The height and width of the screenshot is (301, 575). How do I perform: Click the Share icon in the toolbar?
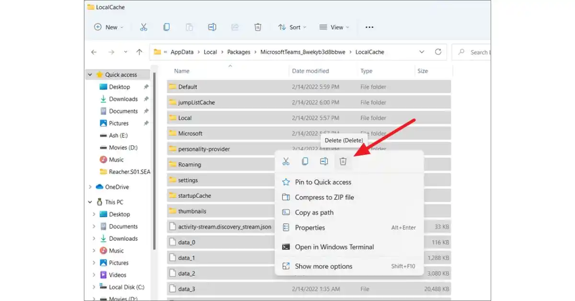tap(235, 27)
